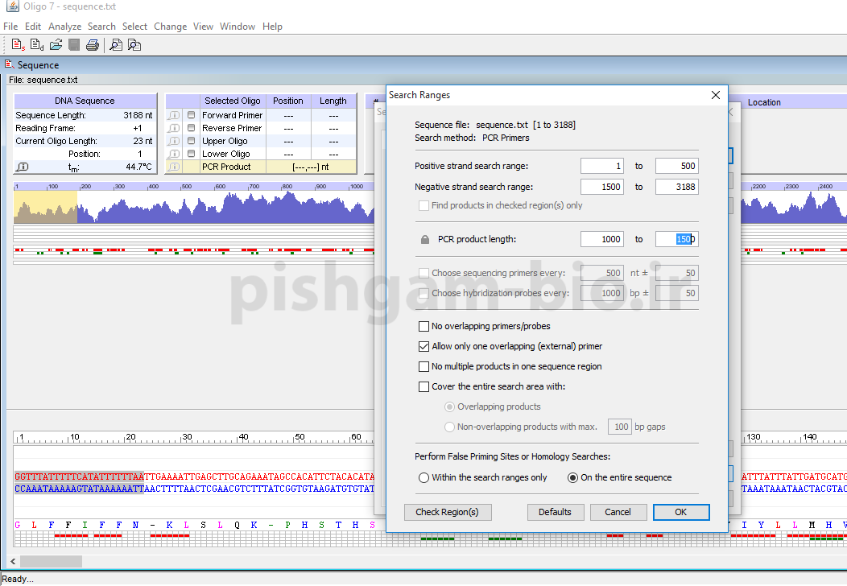Click the info icon next to tm value
Image resolution: width=847 pixels, height=586 pixels.
(23, 167)
